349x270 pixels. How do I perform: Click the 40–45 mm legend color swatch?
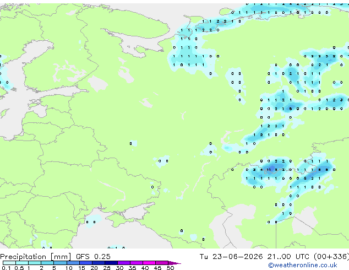[x=149, y=263]
